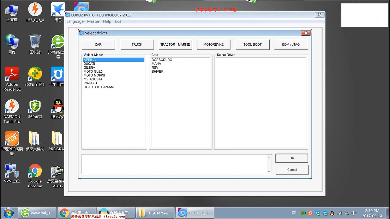The image size is (390, 219).
Task: Open the VPN 连接 desktop icon
Action: (x=12, y=173)
